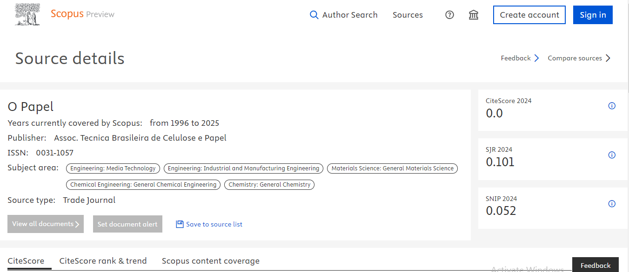The height and width of the screenshot is (272, 629).
Task: Click the chevron beside Compare sources
Action: [x=608, y=58]
